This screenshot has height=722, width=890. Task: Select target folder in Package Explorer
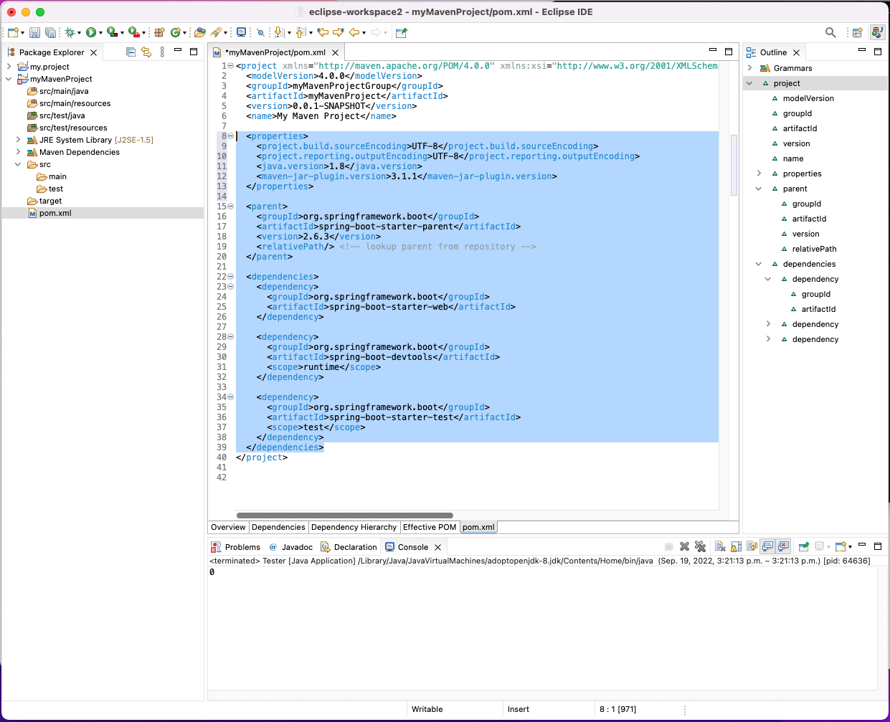tap(50, 201)
